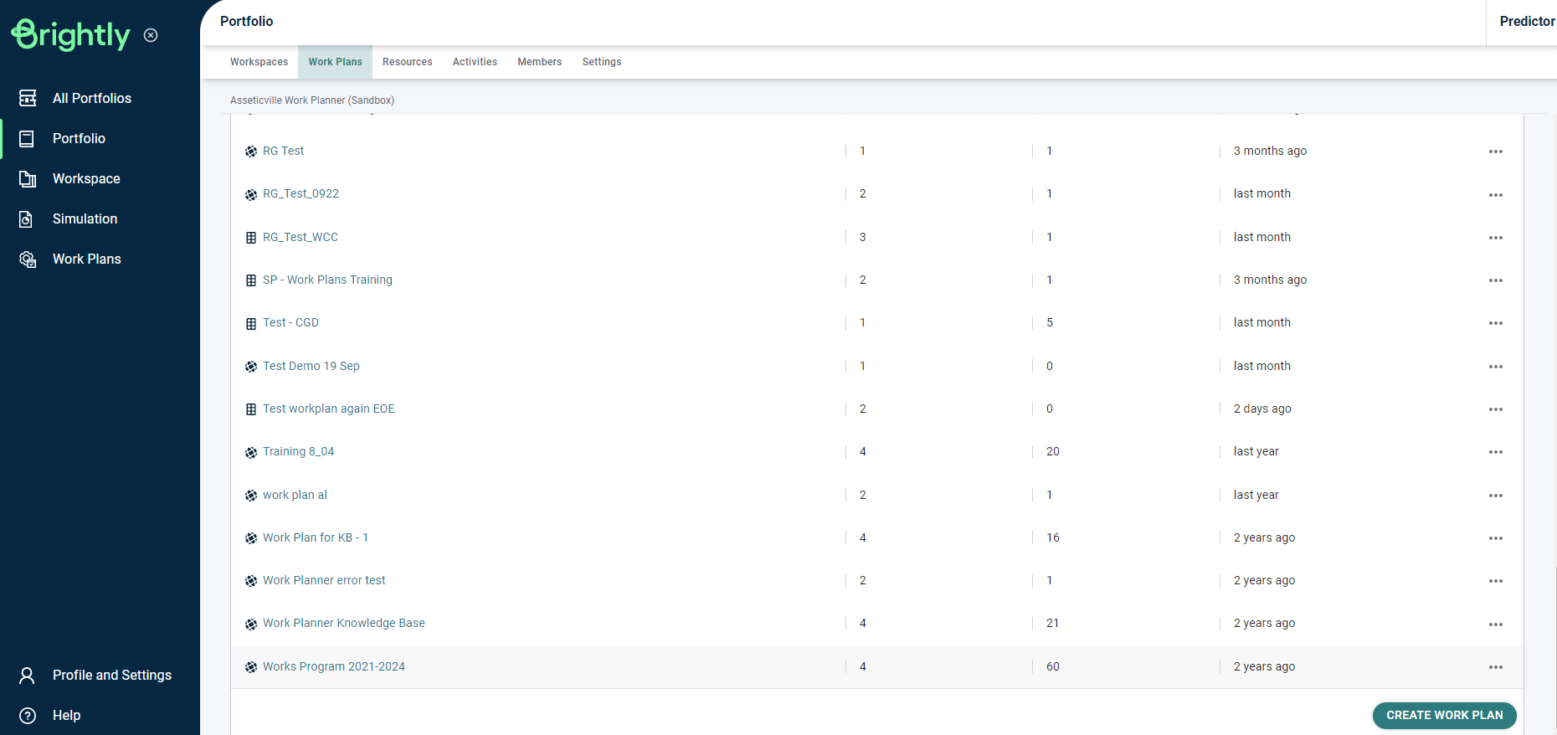
Task: Open the RG_Test_0922 work plan
Action: pos(301,193)
